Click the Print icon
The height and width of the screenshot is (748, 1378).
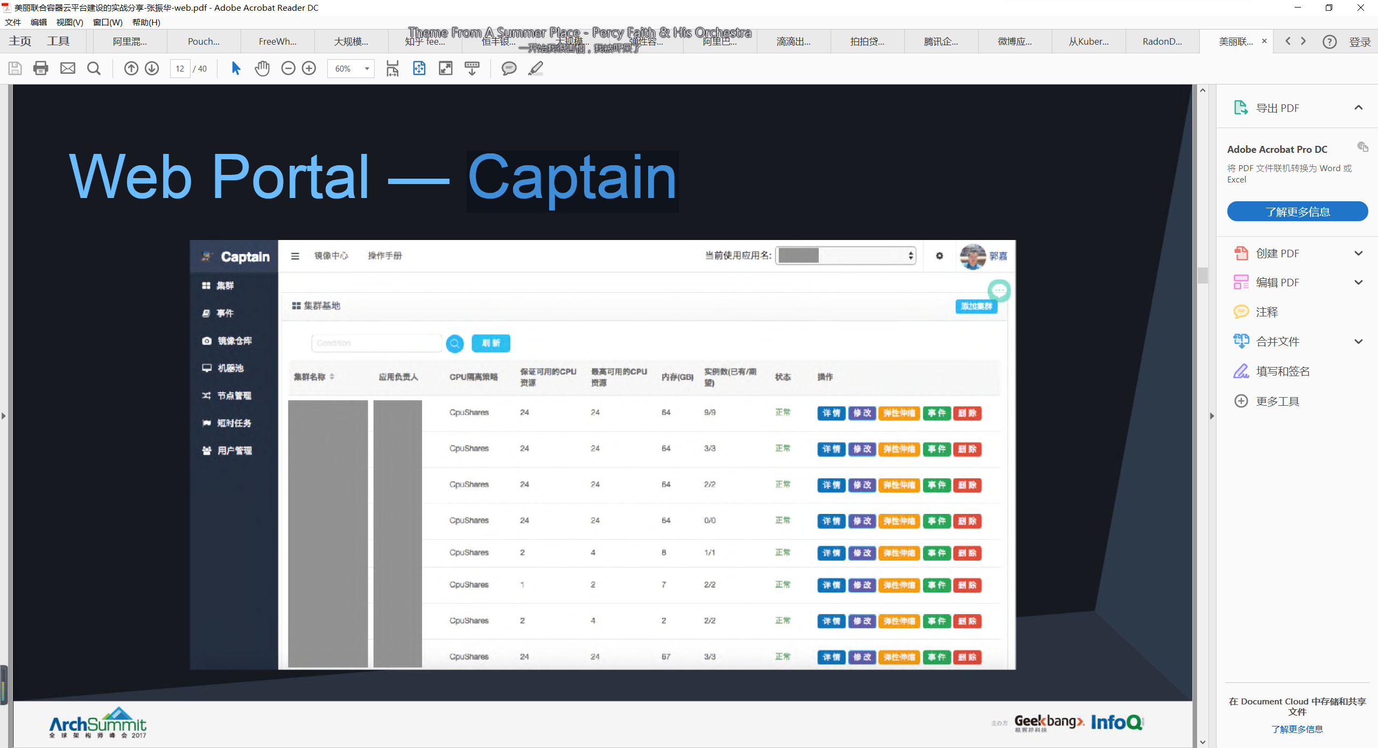pyautogui.click(x=41, y=68)
